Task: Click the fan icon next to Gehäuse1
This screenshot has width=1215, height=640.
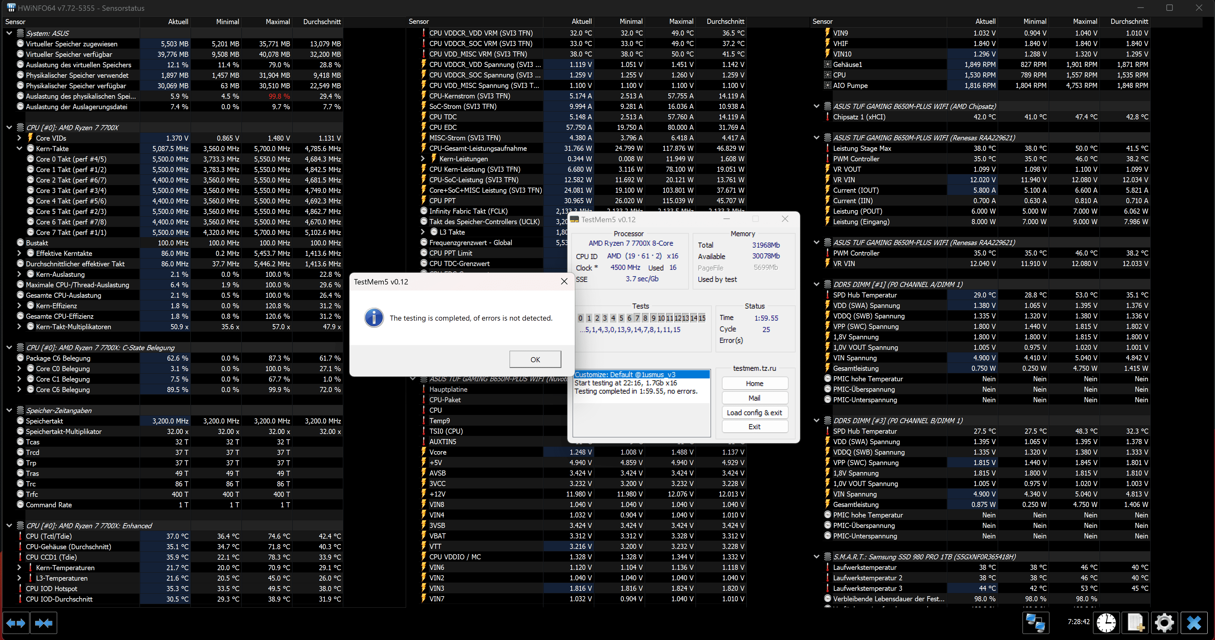Action: click(827, 64)
